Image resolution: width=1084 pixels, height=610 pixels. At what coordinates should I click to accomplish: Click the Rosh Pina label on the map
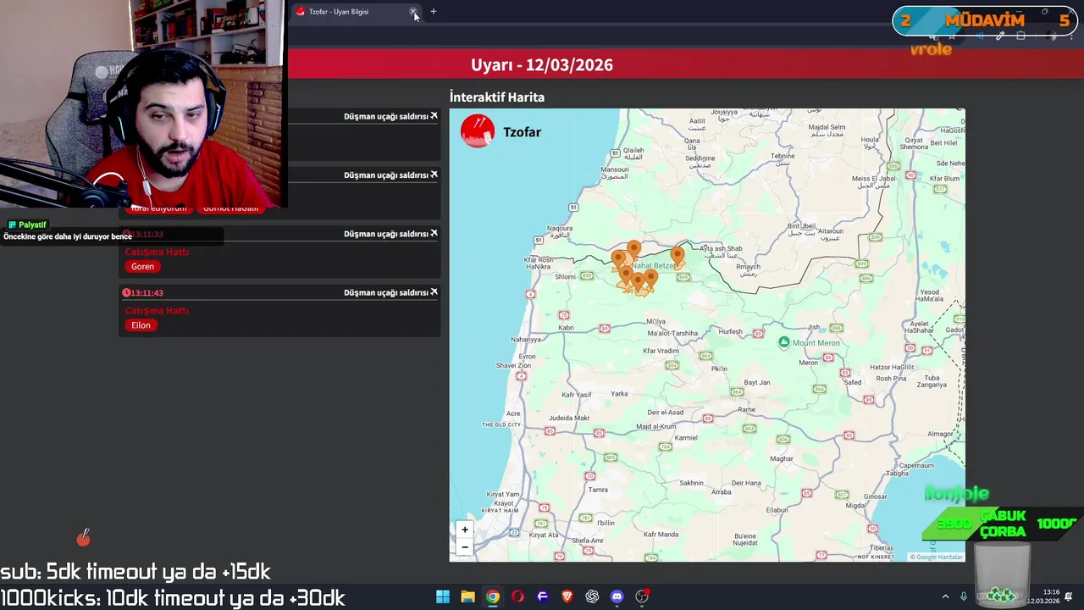tap(892, 379)
